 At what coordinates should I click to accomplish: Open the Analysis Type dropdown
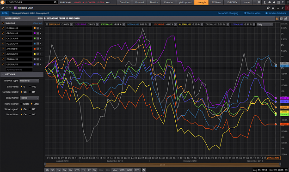(x=29, y=81)
